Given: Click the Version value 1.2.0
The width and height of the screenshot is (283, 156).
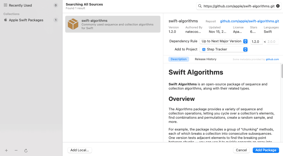Looking at the screenshot, I should tap(172, 32).
